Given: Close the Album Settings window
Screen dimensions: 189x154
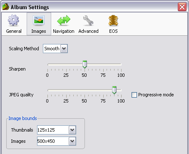Looking at the screenshot, I should tap(182, 7).
